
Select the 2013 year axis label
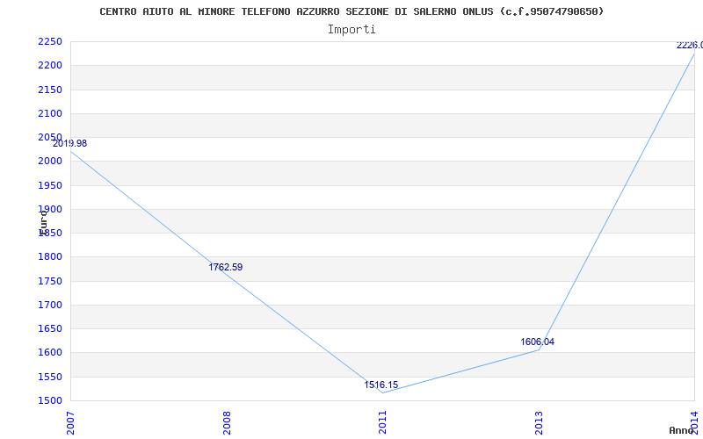539,421
